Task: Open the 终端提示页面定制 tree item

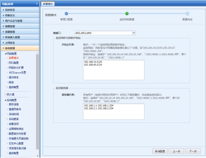Action: [18, 138]
